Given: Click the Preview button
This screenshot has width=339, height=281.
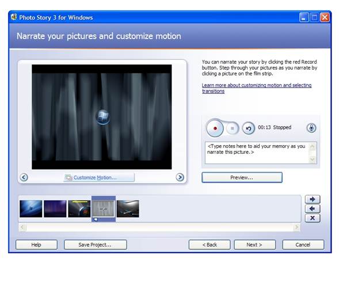Looking at the screenshot, I should 242,177.
